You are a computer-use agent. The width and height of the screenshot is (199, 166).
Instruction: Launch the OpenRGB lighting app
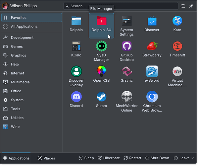(x=101, y=71)
